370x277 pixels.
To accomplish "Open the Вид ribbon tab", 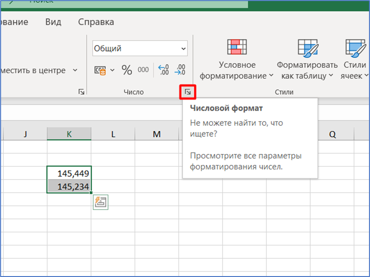I will pyautogui.click(x=53, y=21).
